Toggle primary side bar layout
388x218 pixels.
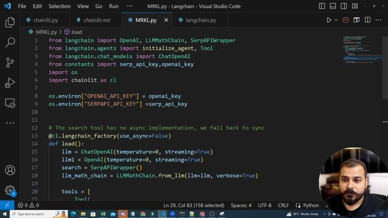click(322, 6)
